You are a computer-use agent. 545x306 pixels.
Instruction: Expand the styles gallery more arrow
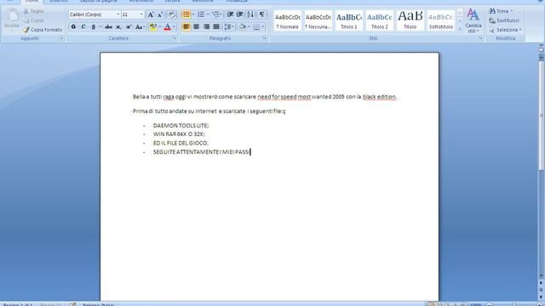tap(460, 29)
